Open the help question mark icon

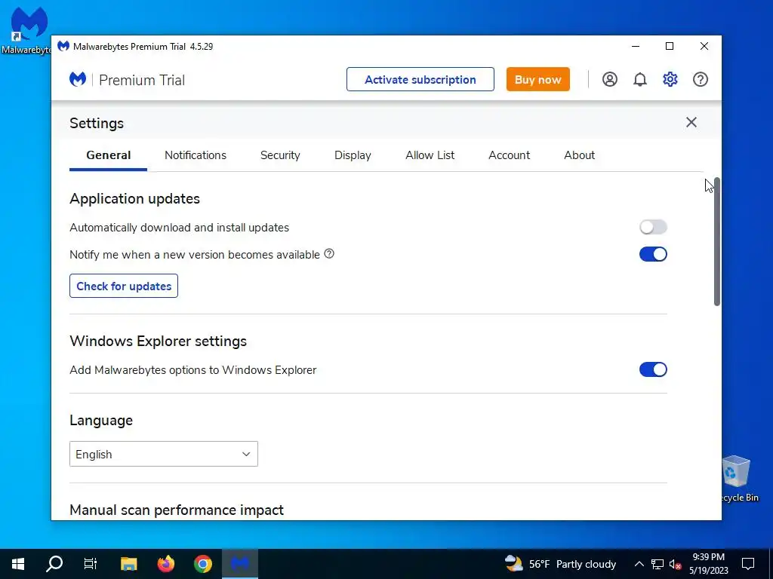click(700, 79)
